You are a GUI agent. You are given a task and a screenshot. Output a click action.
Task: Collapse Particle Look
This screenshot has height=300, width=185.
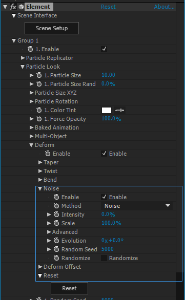23,67
